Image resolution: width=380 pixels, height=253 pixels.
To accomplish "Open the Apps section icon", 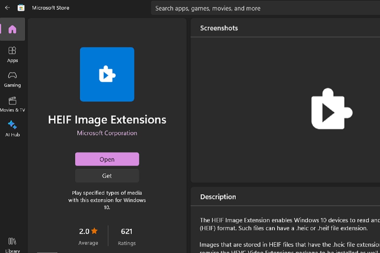I will tap(12, 50).
